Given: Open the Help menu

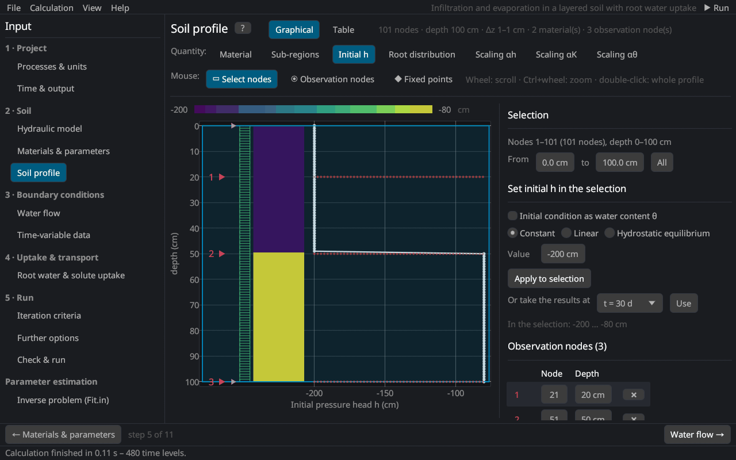Looking at the screenshot, I should [120, 8].
